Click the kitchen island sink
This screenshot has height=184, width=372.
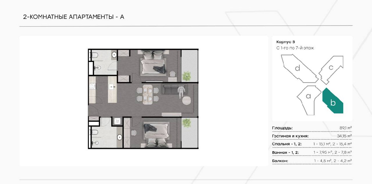(x=112, y=86)
